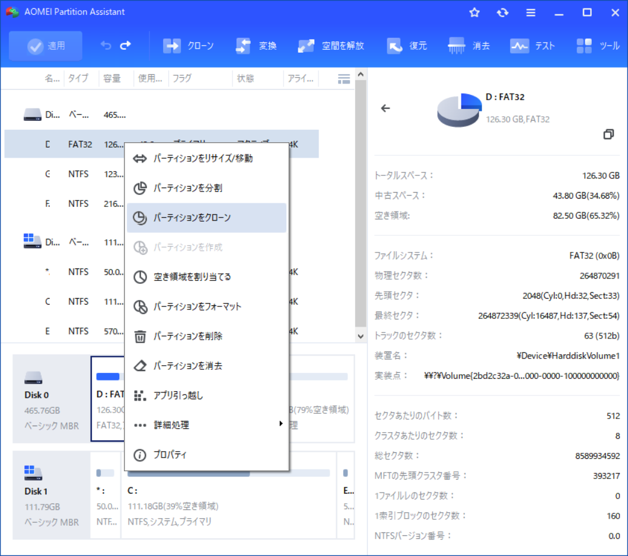
Task: Click the resize/move double-arrow icon
Action: click(140, 159)
